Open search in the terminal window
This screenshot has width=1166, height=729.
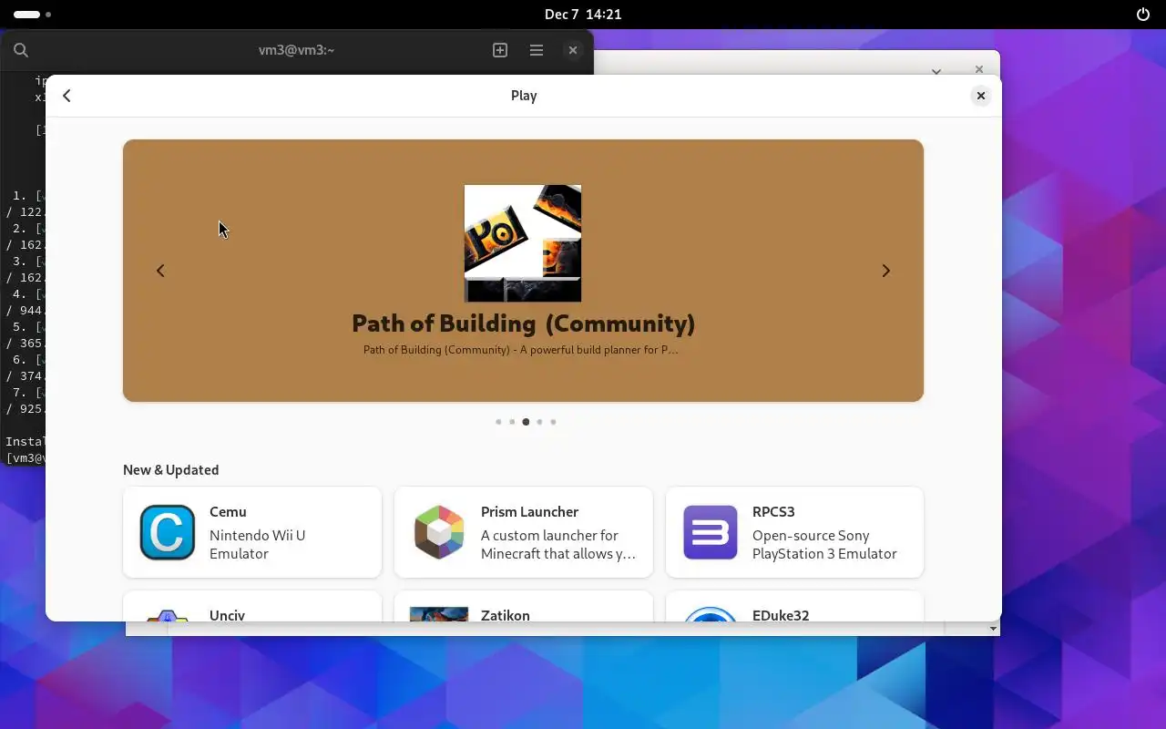point(21,50)
